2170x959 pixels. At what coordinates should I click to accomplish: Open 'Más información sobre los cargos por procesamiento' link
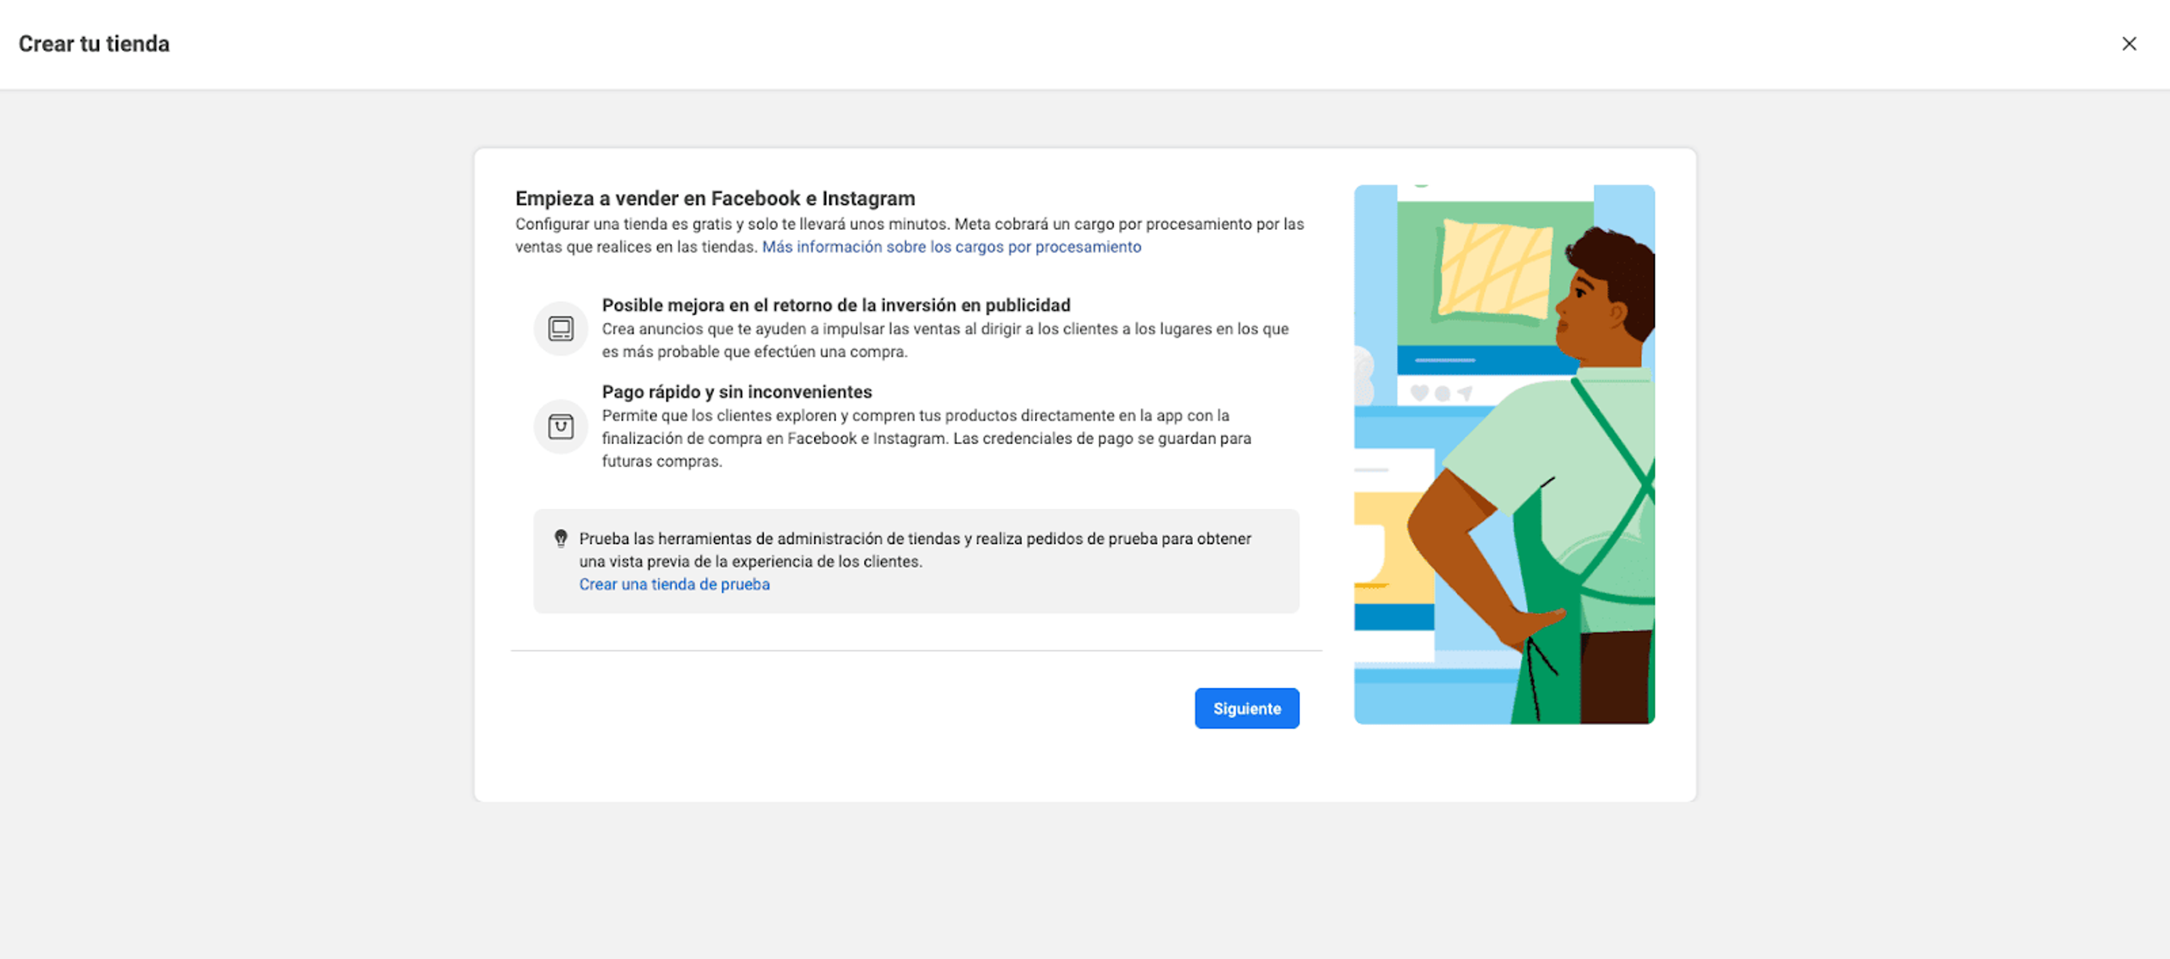point(951,247)
